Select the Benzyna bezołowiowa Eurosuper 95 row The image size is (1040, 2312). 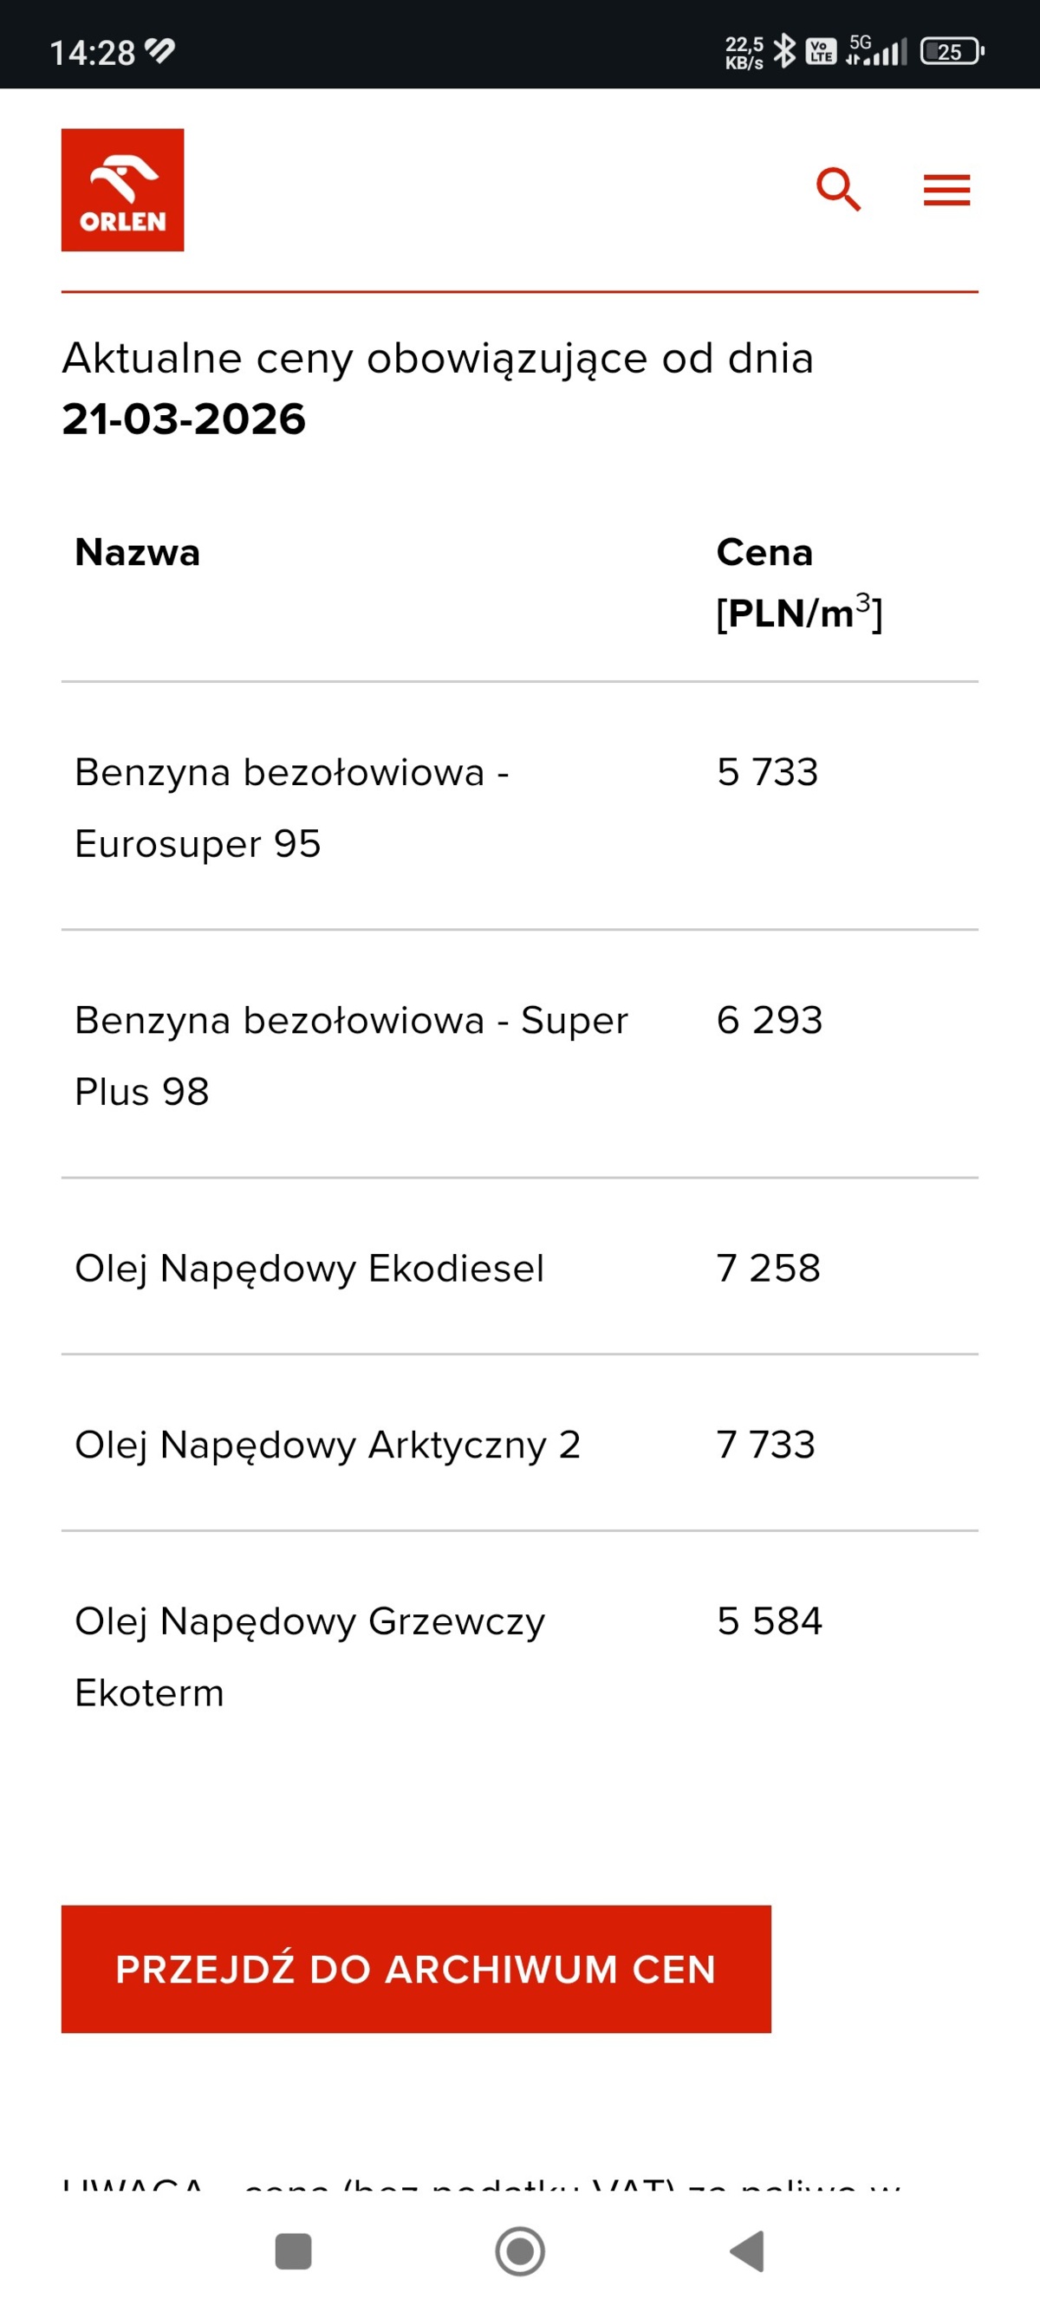click(x=291, y=806)
